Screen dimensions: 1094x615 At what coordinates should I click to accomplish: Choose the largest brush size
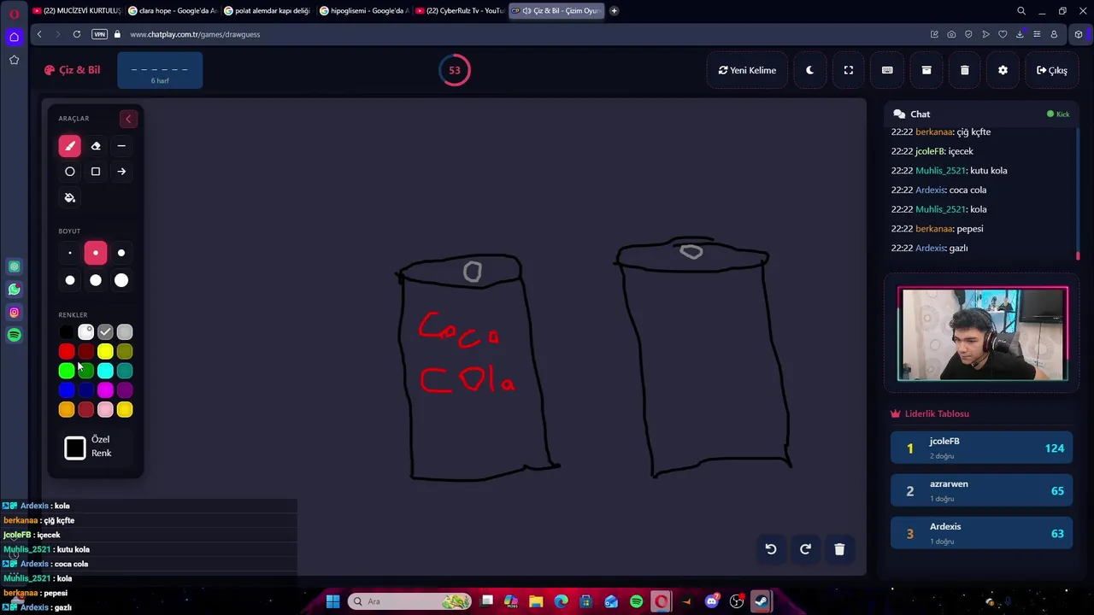(121, 280)
